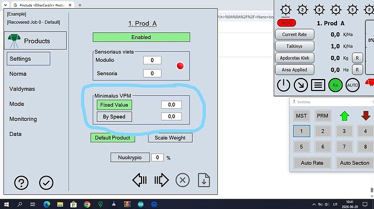Toggle section switch 1
The width and height of the screenshot is (374, 209).
[x=301, y=131]
